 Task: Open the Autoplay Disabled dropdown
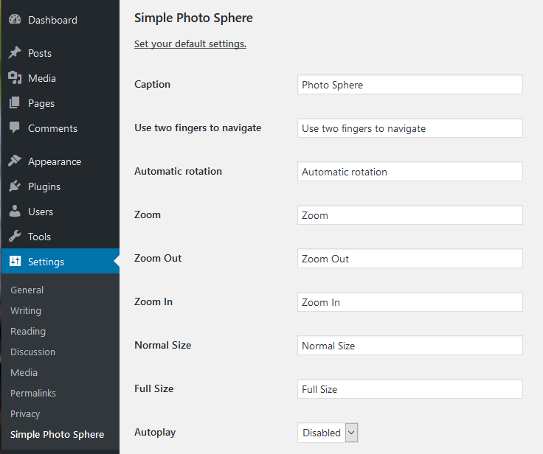[x=328, y=433]
